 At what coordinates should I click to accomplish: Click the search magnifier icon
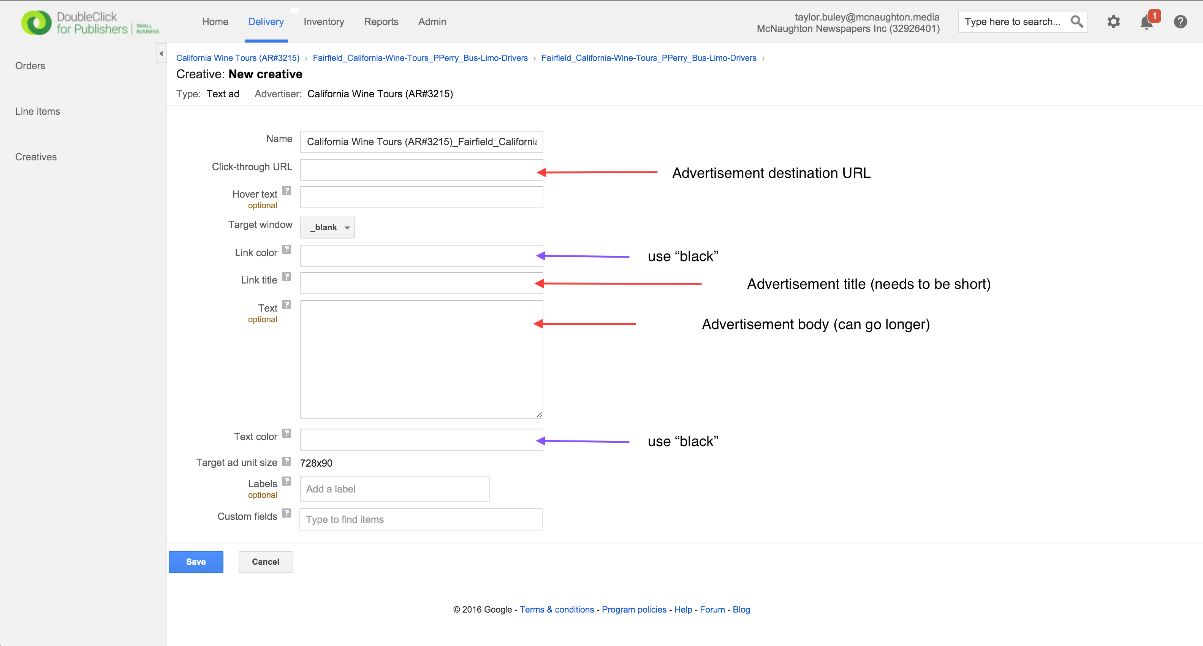pos(1076,22)
